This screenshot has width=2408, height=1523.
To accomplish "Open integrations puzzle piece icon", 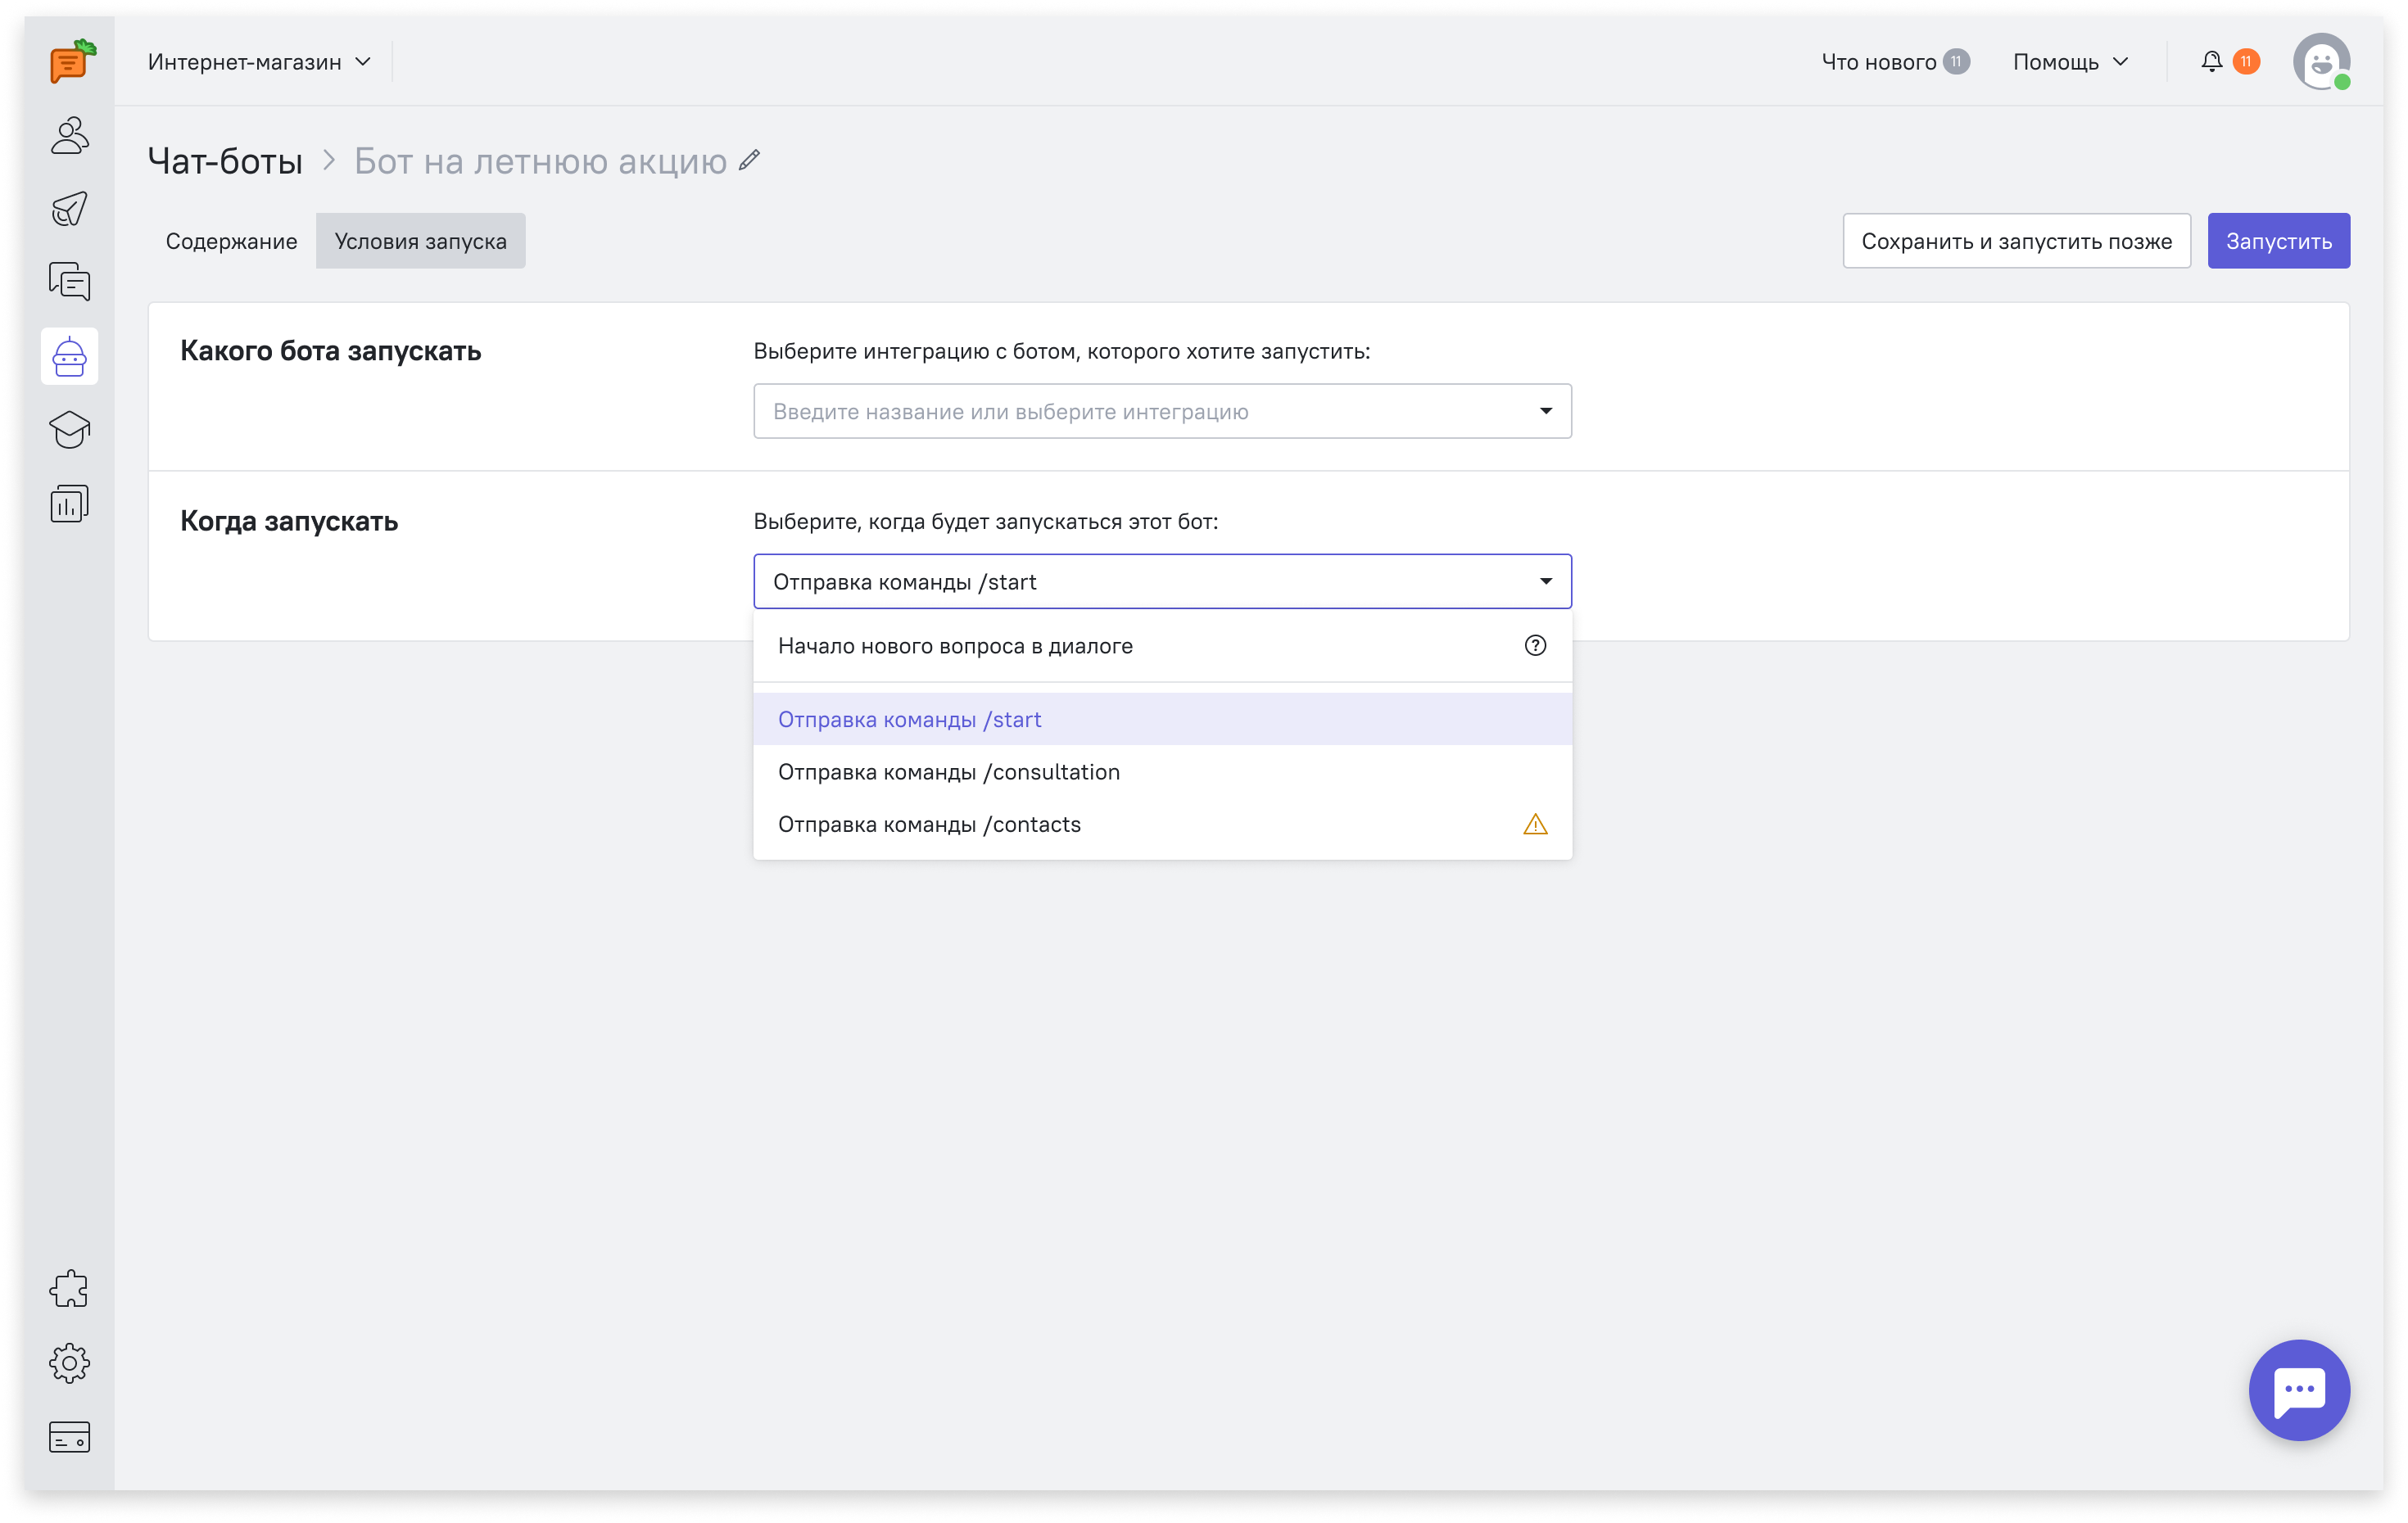I will pyautogui.click(x=69, y=1289).
